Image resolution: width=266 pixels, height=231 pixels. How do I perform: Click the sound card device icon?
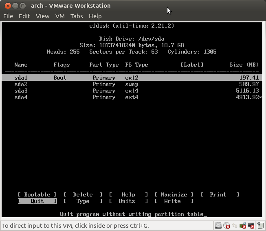(243, 226)
